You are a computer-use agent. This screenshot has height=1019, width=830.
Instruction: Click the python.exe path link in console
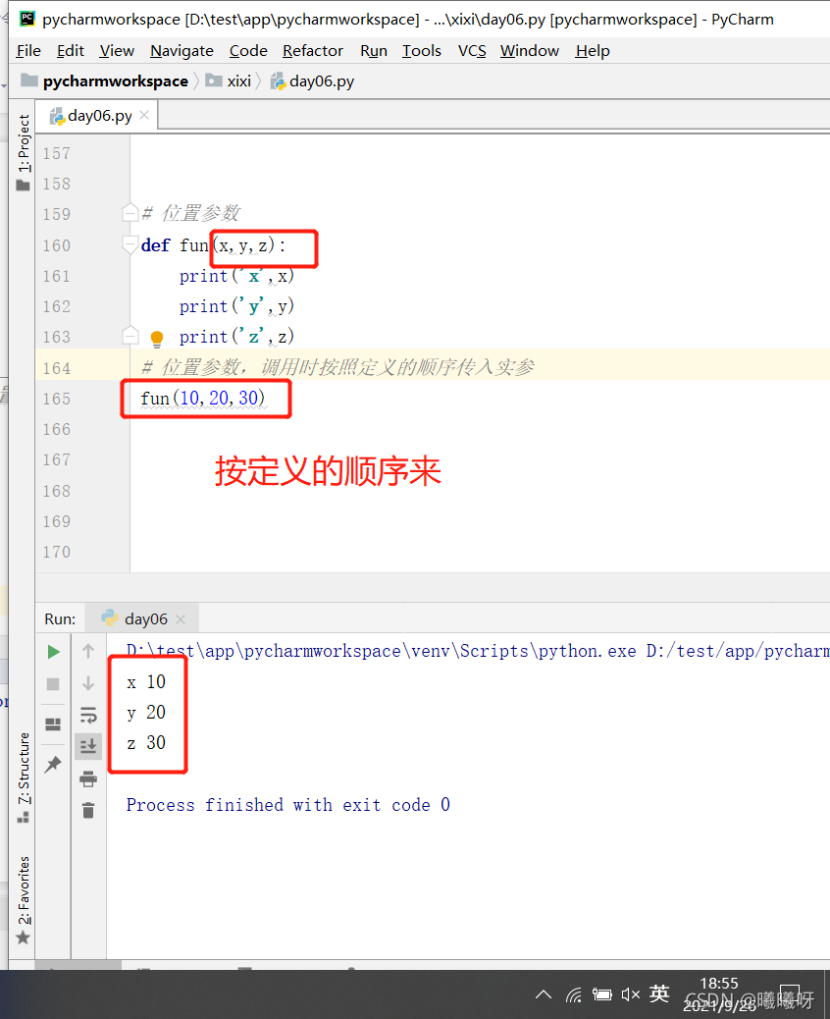click(382, 651)
